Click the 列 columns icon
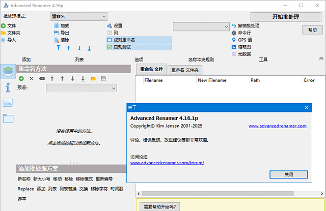This screenshot has width=326, height=211. [x=110, y=33]
